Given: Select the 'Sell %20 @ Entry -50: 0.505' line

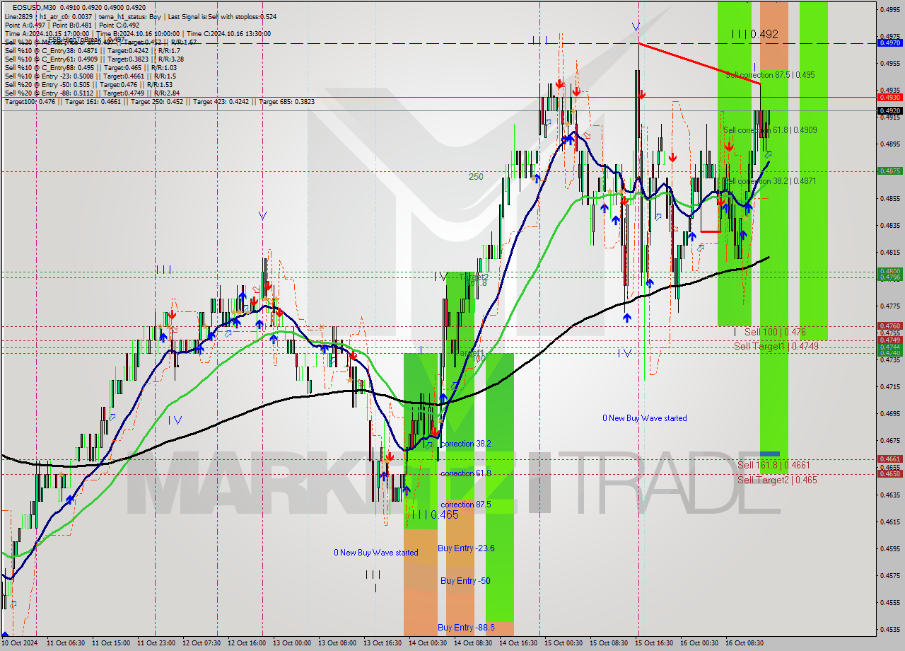Looking at the screenshot, I should [x=90, y=84].
